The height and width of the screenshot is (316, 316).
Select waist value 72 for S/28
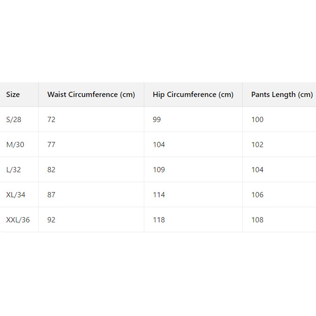[52, 120]
